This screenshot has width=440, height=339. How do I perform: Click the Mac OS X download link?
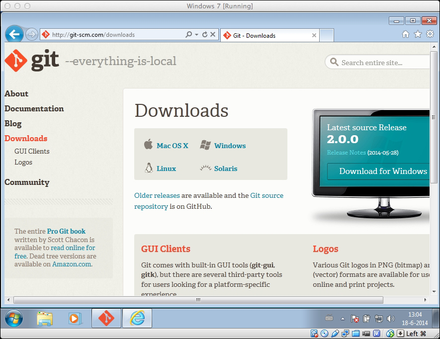(172, 146)
